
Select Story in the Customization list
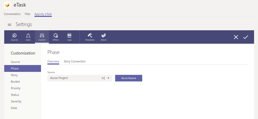14,75
